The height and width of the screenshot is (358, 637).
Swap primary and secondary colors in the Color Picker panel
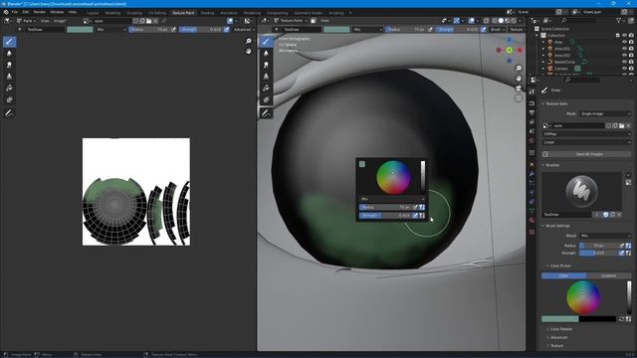[x=621, y=319]
